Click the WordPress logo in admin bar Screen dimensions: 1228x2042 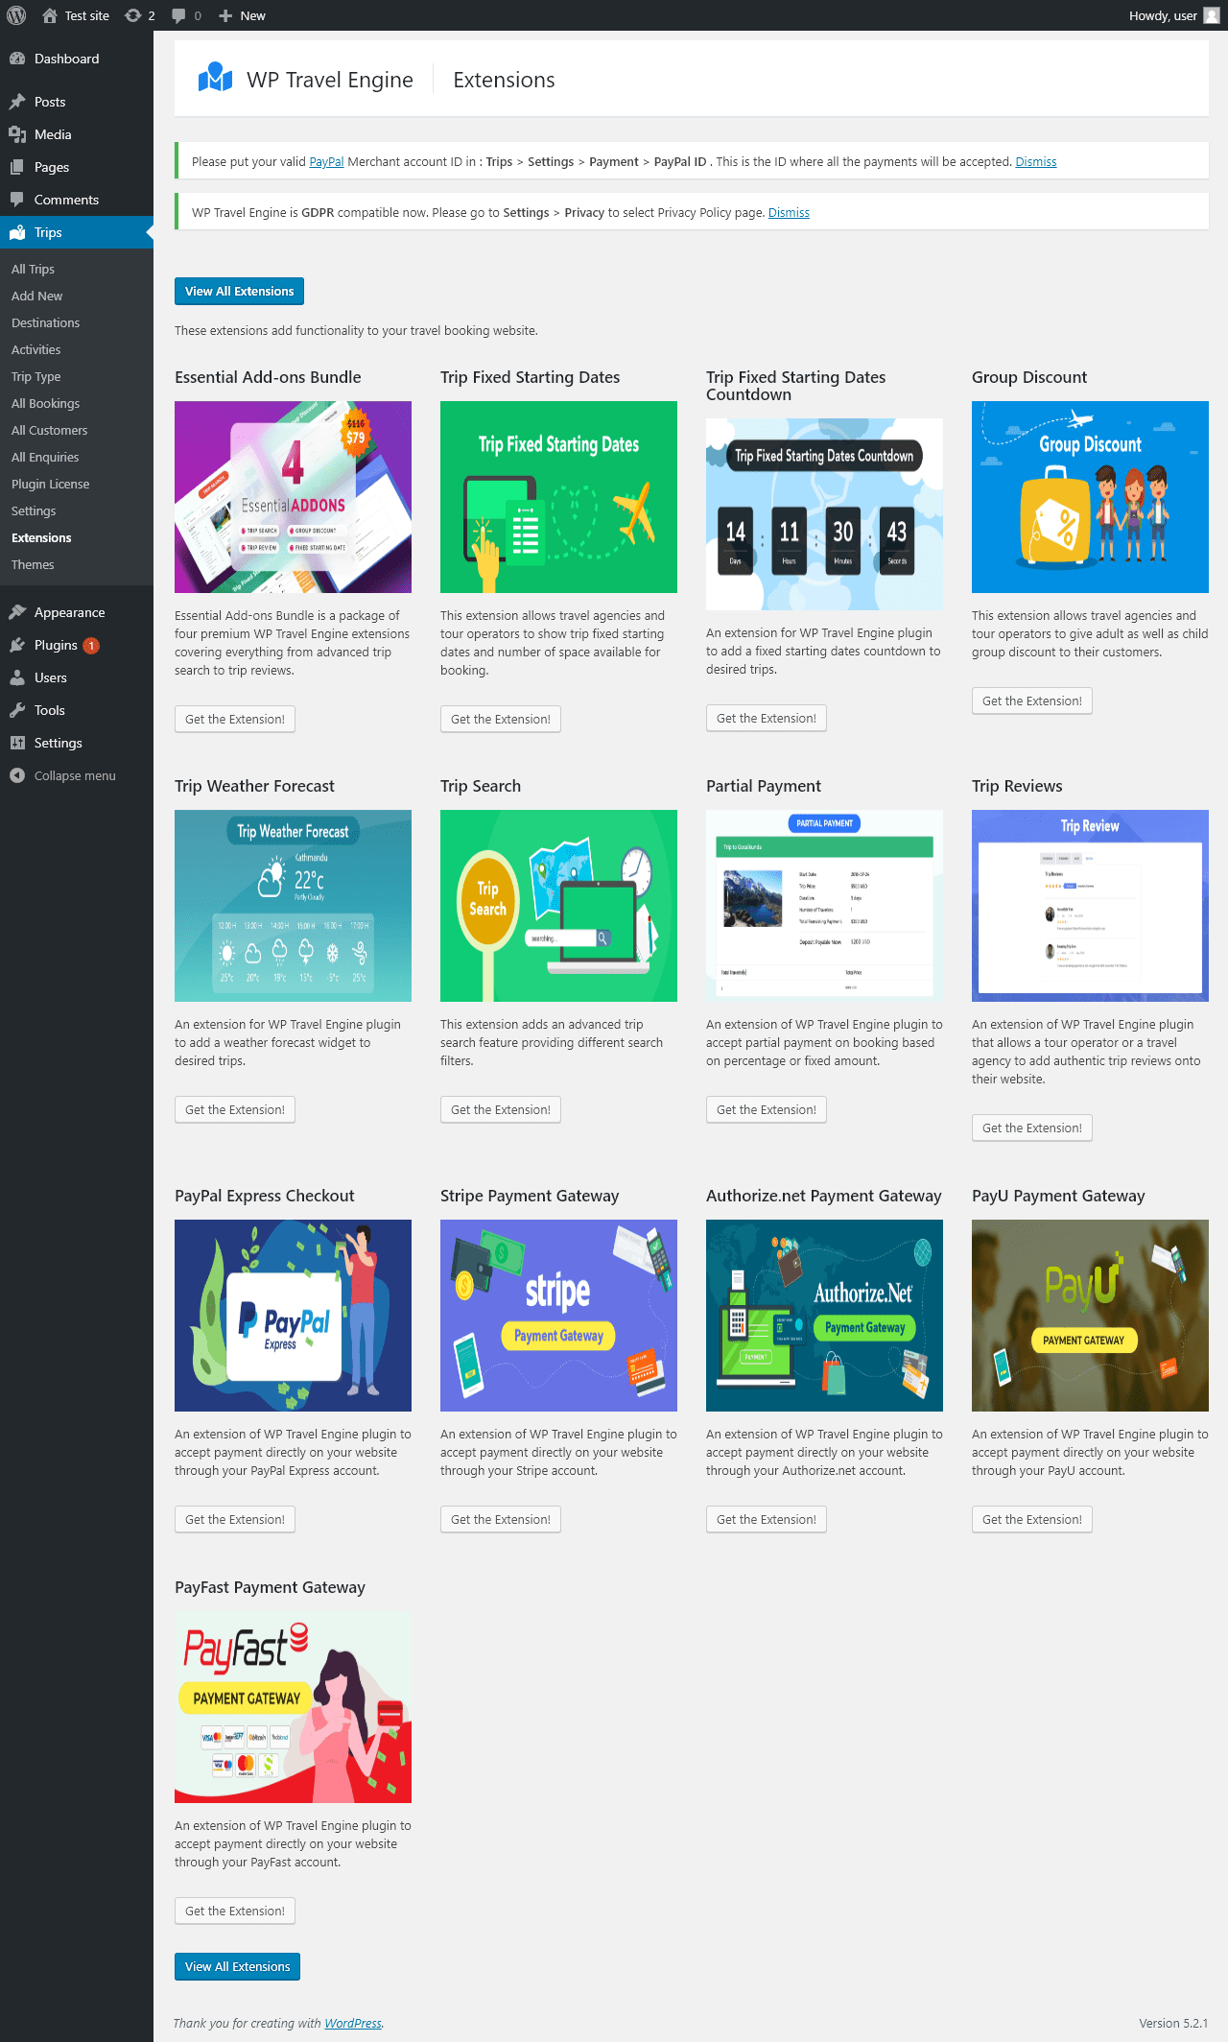pos(16,15)
